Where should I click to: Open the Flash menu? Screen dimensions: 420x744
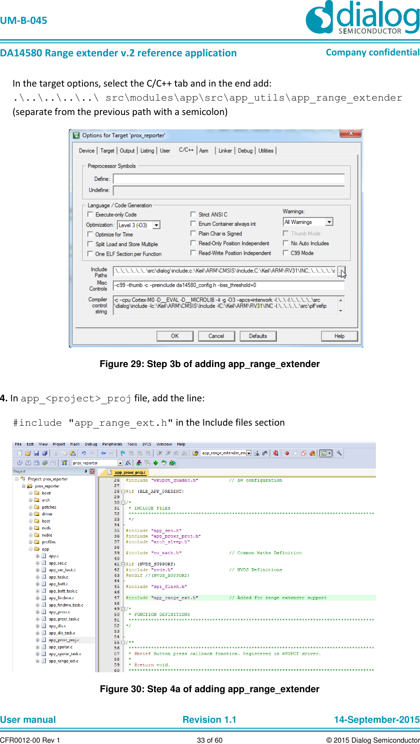coord(75,444)
